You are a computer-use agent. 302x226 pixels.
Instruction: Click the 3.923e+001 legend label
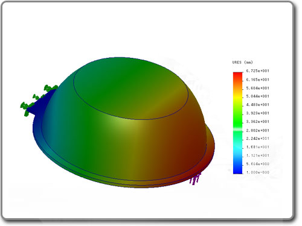pos(257,113)
